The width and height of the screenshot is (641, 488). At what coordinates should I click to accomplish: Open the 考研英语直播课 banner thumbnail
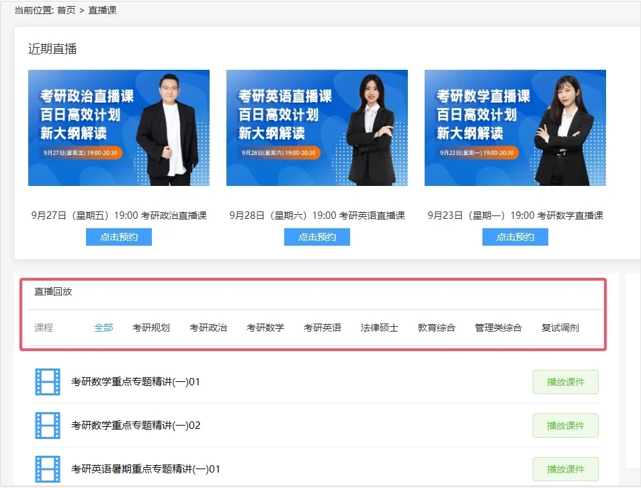click(316, 128)
